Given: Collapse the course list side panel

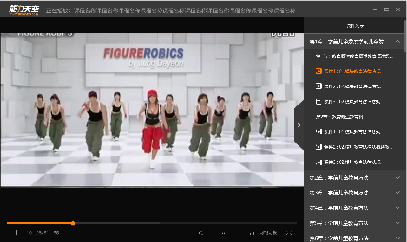Looking at the screenshot, I should click(299, 125).
